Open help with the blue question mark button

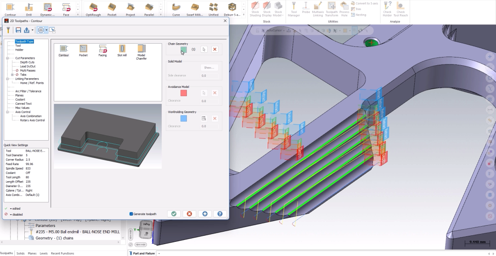click(x=220, y=214)
